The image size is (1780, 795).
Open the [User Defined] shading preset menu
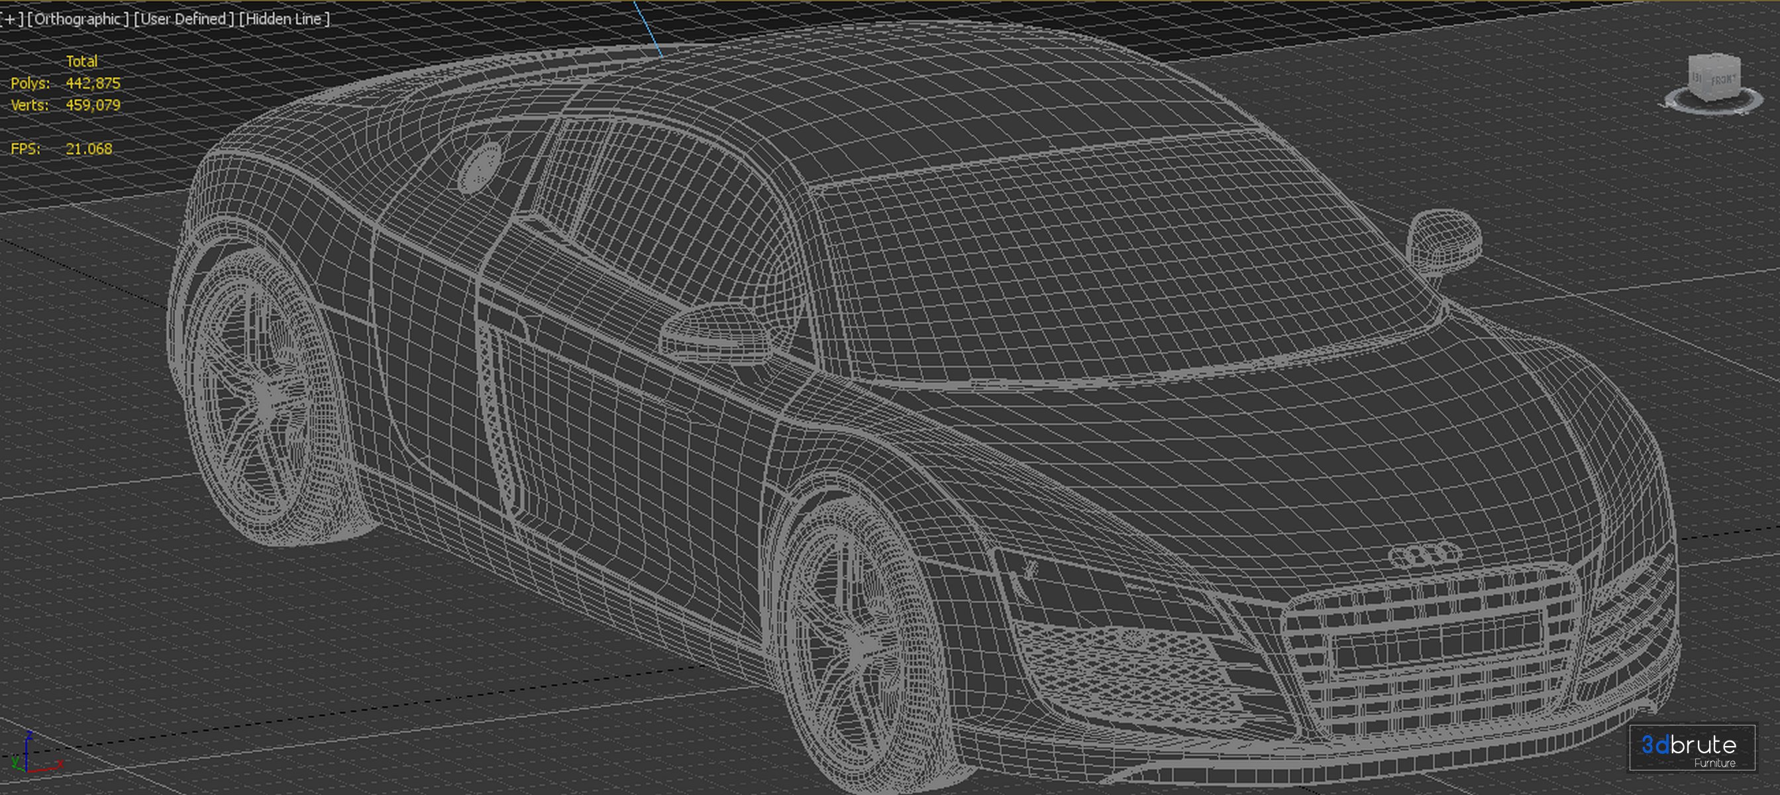coord(183,19)
